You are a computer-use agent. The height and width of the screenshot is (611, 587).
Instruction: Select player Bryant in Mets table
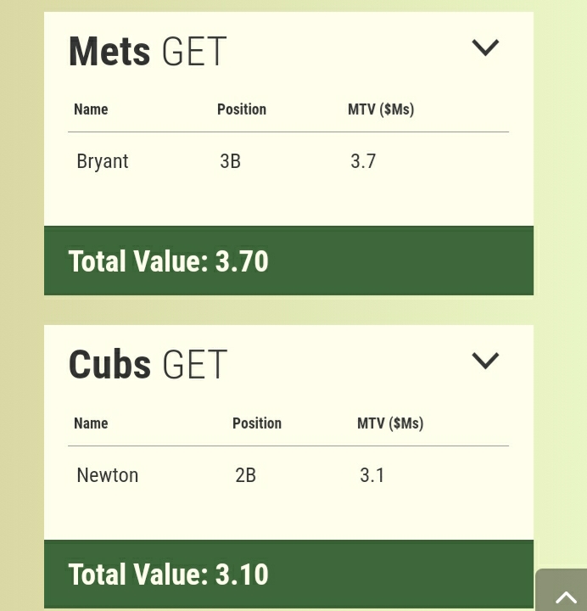(103, 161)
